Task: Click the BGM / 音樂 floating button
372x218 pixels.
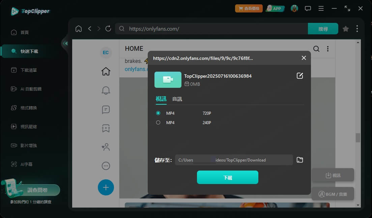Action: [x=333, y=194]
